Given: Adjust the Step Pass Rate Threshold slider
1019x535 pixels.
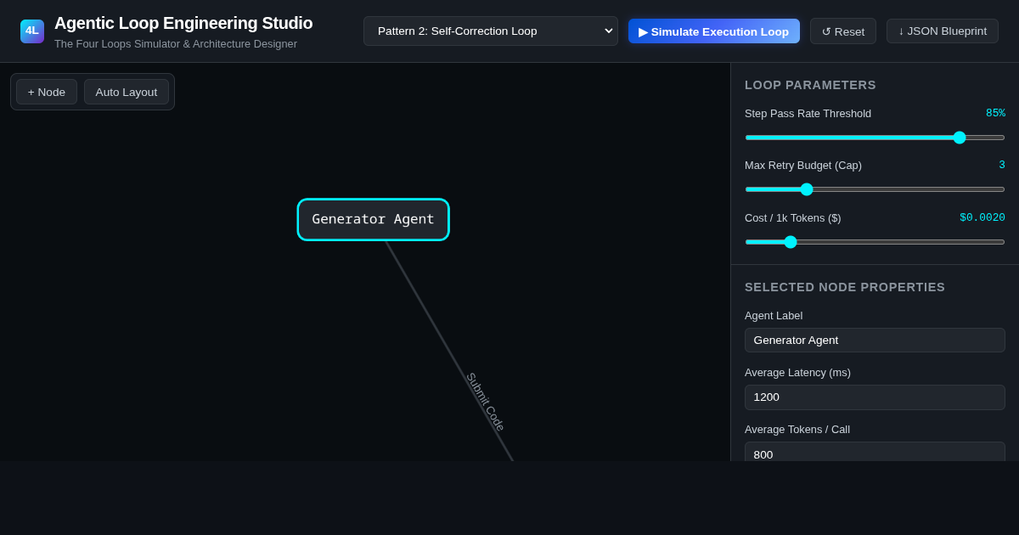Looking at the screenshot, I should [875, 138].
